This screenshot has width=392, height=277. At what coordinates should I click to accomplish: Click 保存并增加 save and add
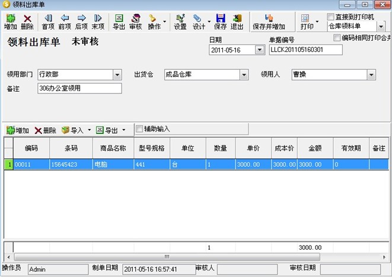(x=269, y=22)
